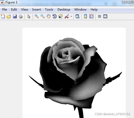Expand the brush color dropdown arrow
The image size is (134, 118).
tap(71, 16)
